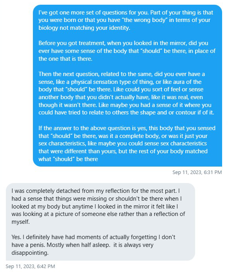Click line "biology not matching your identity."
Screen dimensions: 228x272
(x=84, y=28)
